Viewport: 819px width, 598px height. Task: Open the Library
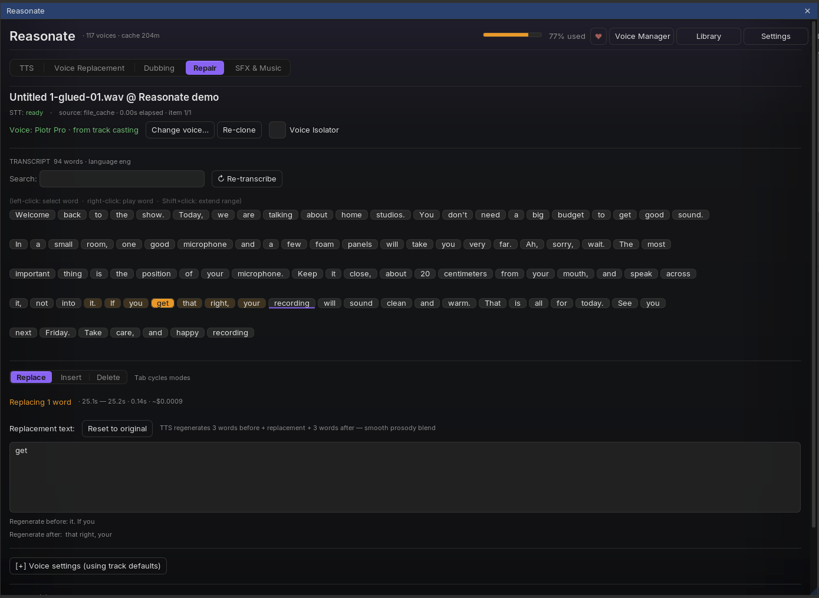[709, 36]
